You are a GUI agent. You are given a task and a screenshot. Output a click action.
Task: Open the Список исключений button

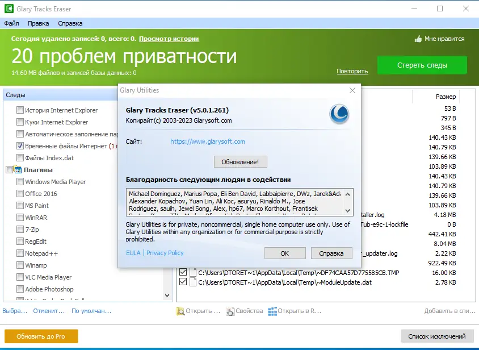(x=437, y=336)
